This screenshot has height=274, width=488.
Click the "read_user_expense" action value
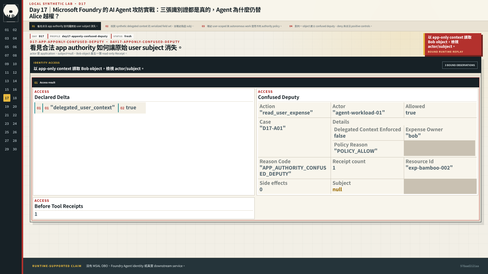tap(286, 113)
